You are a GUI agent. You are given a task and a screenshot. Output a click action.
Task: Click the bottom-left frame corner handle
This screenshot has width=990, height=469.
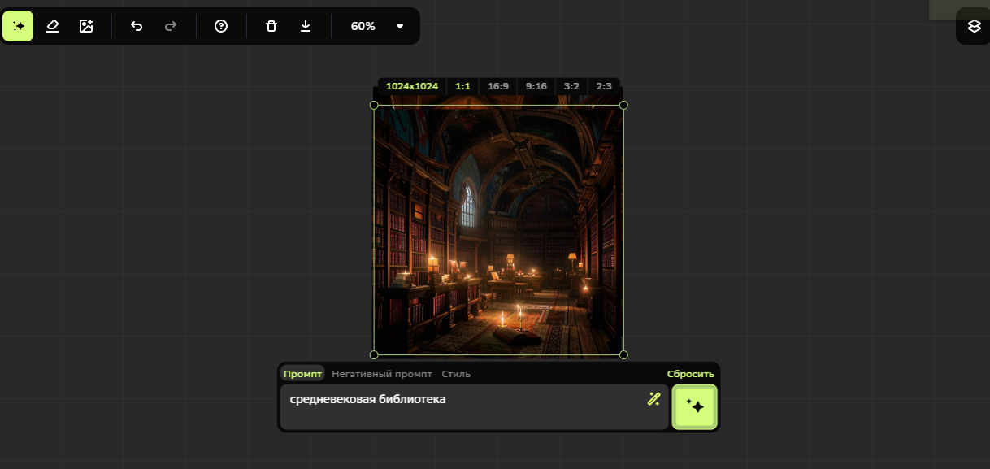click(x=374, y=354)
